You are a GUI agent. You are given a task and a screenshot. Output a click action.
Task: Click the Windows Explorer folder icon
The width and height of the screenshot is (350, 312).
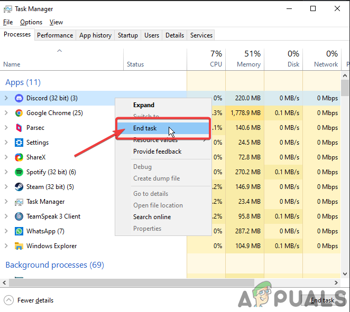tap(19, 246)
